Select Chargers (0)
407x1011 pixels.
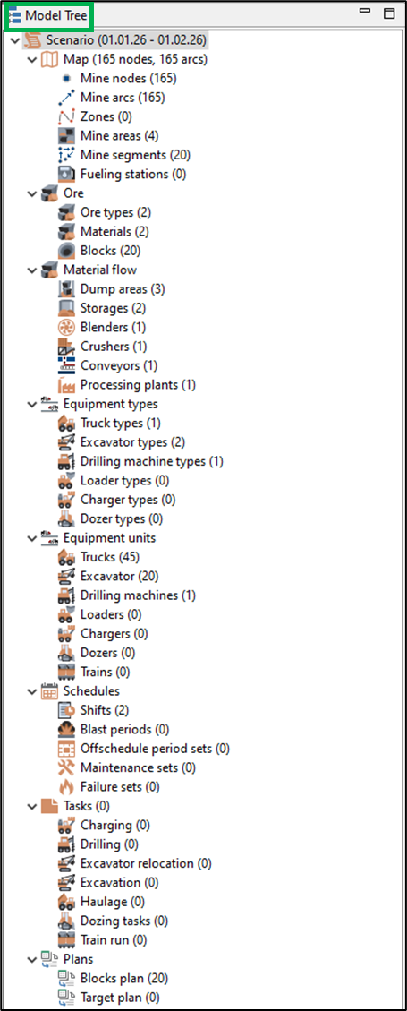click(x=114, y=634)
